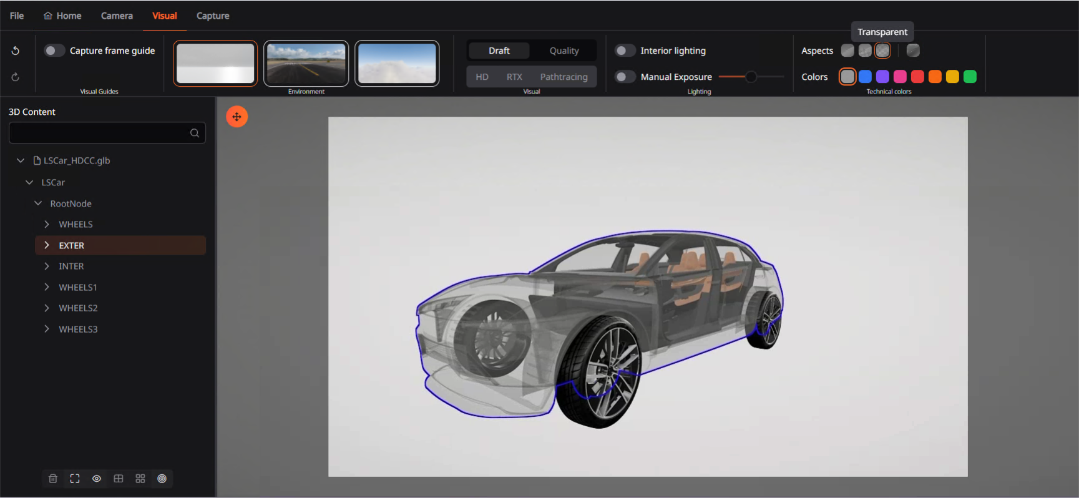This screenshot has width=1079, height=498.
Task: Expand the INTER node chevron
Action: [x=47, y=266]
